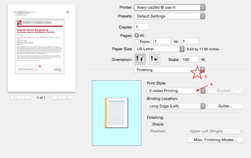
Task: Select the All pages radio button
Action: [x=137, y=35]
